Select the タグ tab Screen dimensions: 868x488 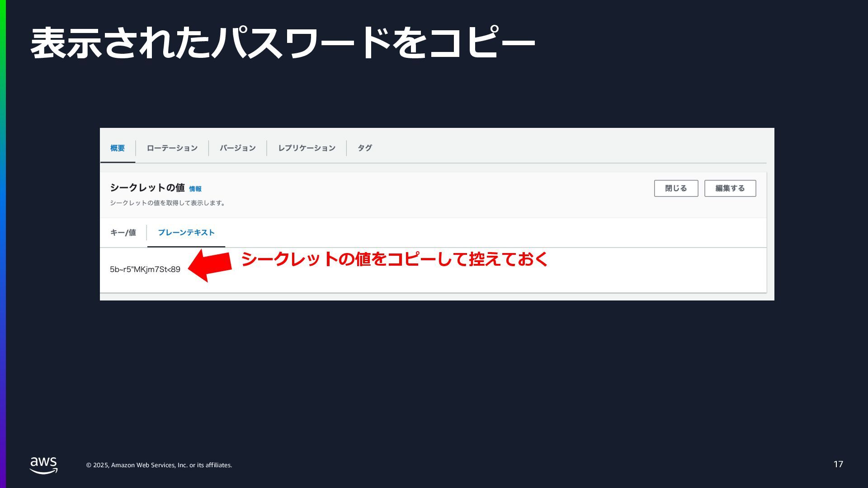click(x=364, y=148)
